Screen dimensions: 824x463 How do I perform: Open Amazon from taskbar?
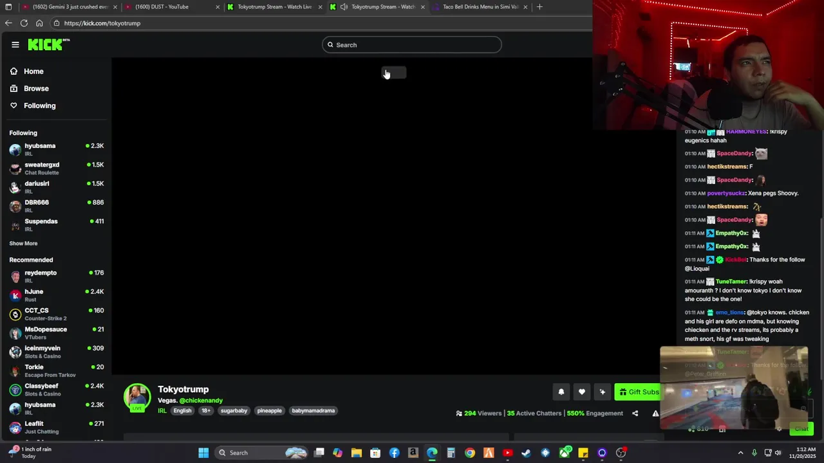(x=413, y=453)
